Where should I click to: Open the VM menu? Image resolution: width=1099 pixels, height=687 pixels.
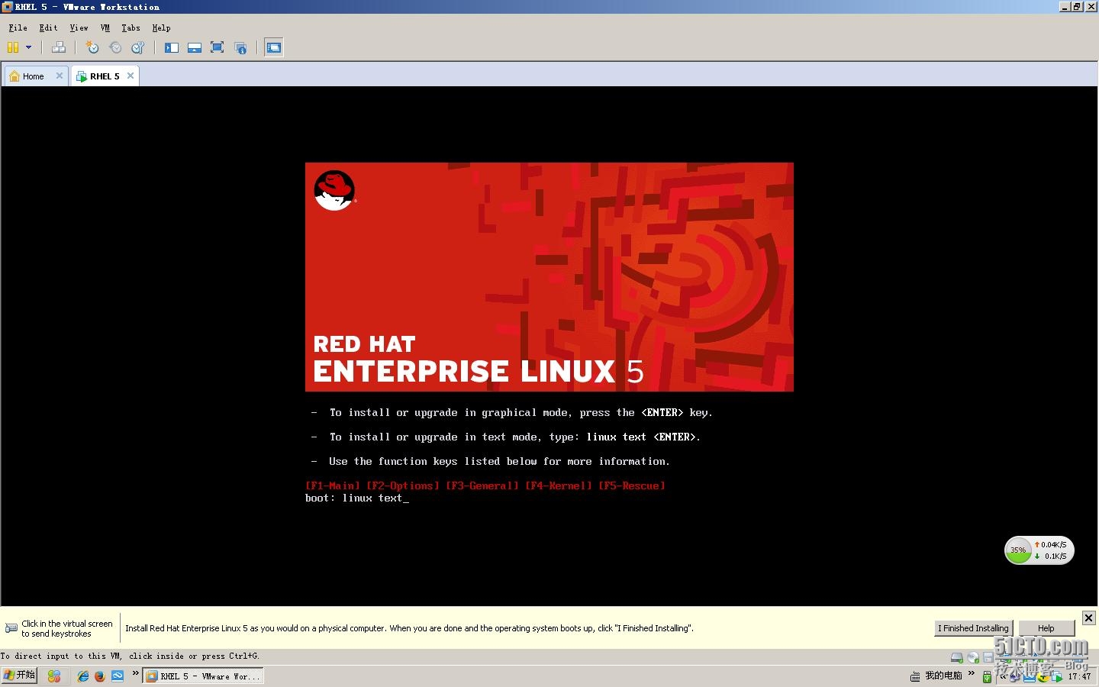[105, 27]
